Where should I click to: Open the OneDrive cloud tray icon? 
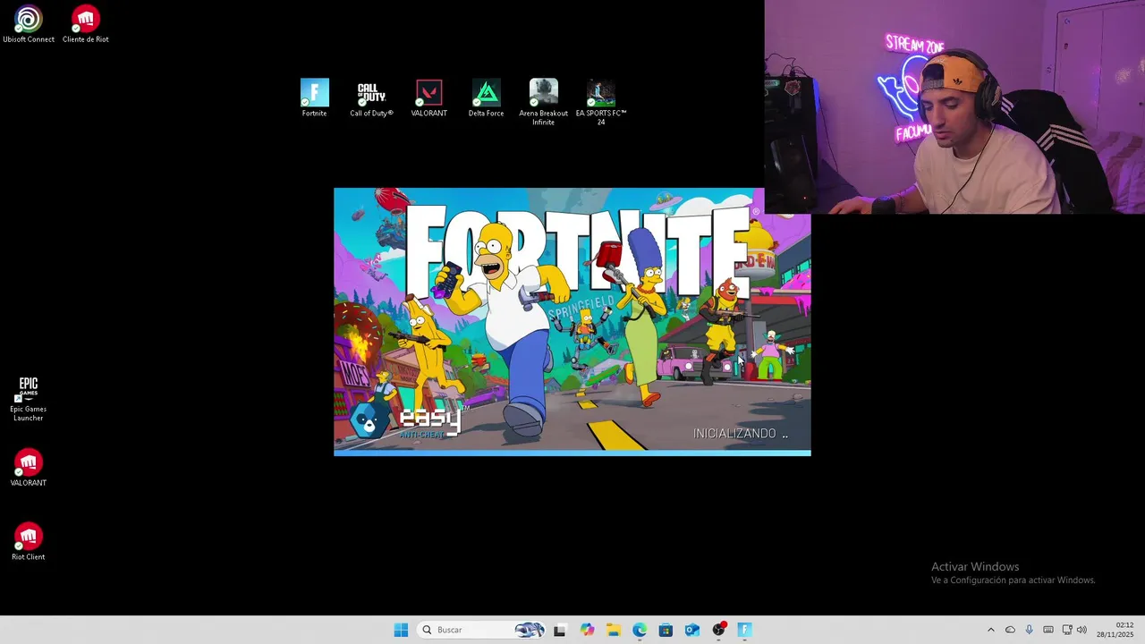[x=1010, y=630]
